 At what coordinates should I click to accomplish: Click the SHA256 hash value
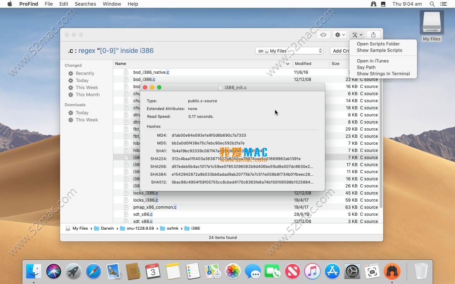[x=242, y=166]
